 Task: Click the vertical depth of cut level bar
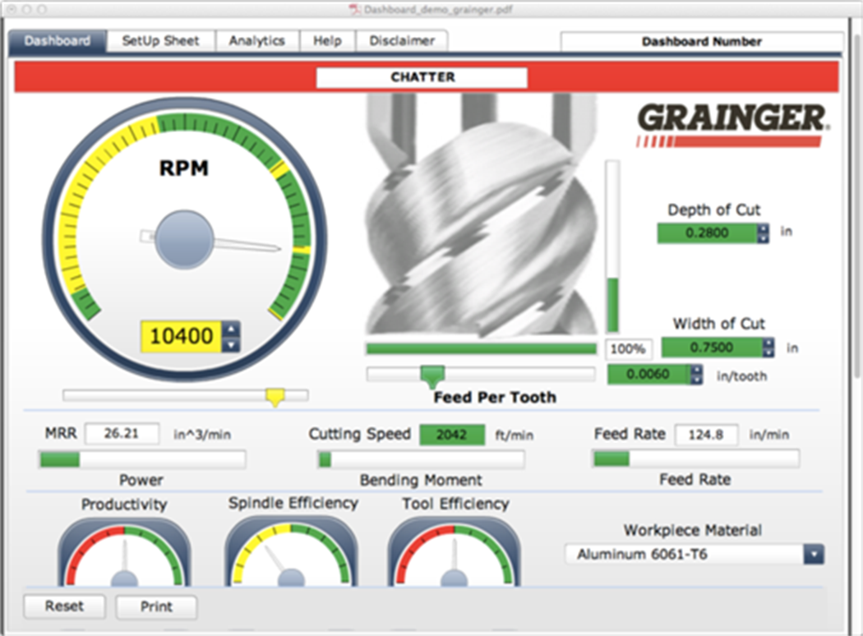(612, 247)
